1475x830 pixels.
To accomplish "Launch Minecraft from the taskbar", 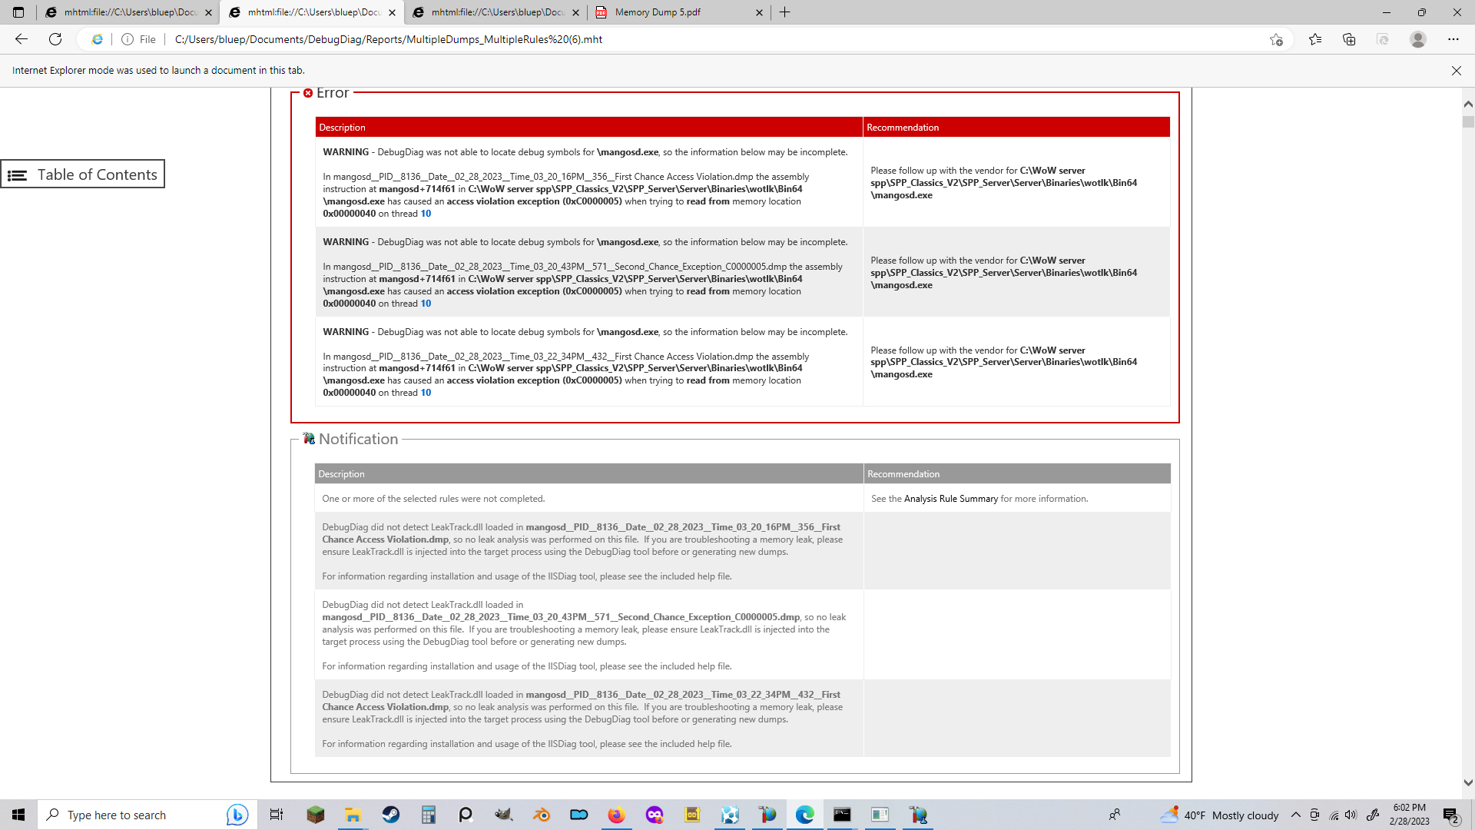I will pyautogui.click(x=315, y=815).
